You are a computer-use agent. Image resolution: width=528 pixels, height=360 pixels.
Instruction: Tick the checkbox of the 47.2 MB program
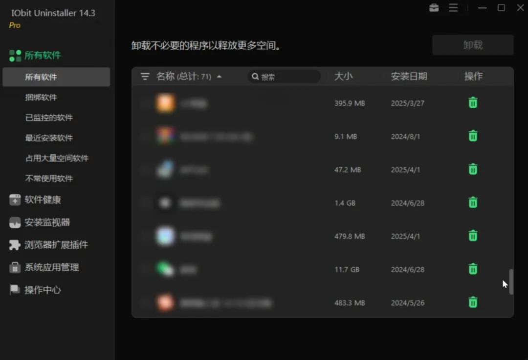[145, 170]
